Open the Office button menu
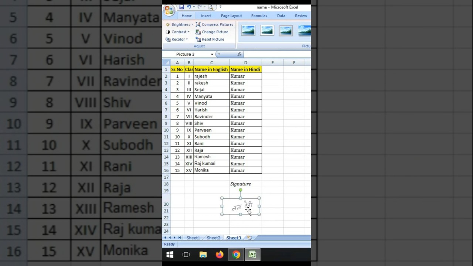 [169, 10]
